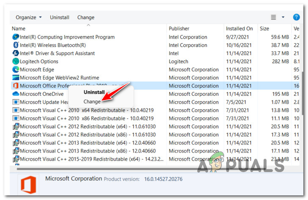Select Visual C++ 2013 Redistributable (x86) name

click(x=88, y=151)
